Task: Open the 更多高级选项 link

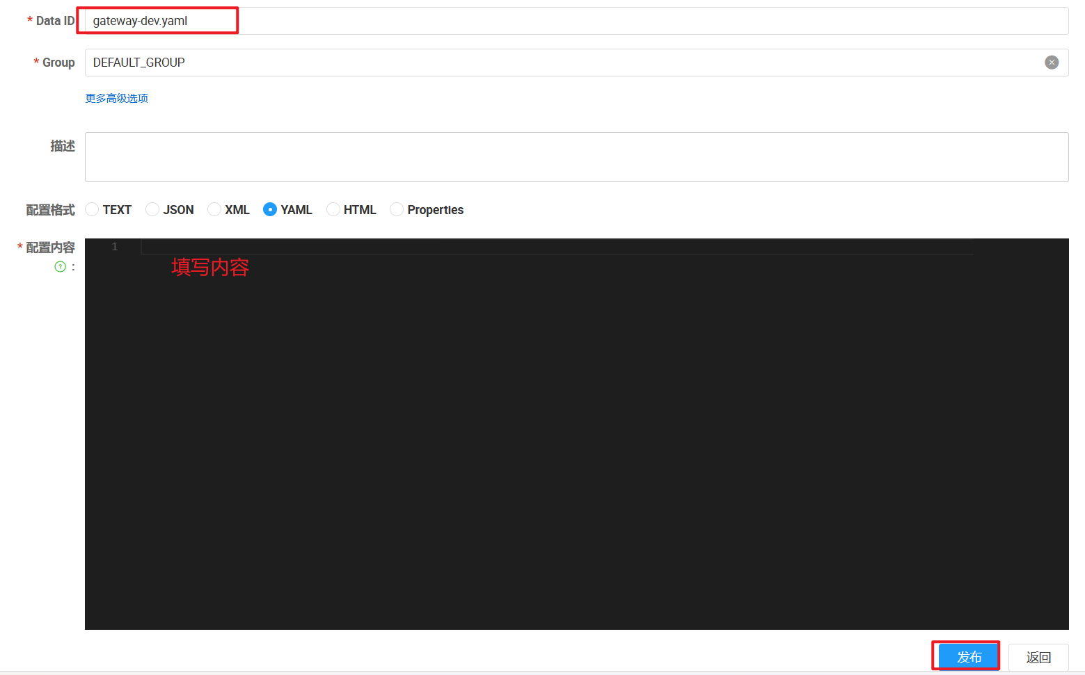Action: [x=116, y=98]
